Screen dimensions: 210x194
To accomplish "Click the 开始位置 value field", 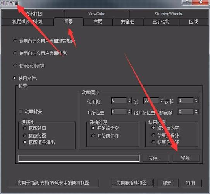I will (x=119, y=112).
